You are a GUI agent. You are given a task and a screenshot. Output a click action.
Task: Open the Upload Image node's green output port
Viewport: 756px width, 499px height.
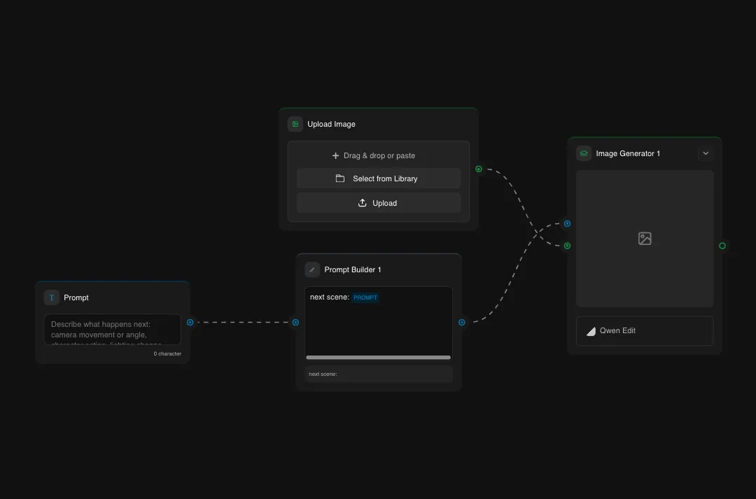[478, 169]
